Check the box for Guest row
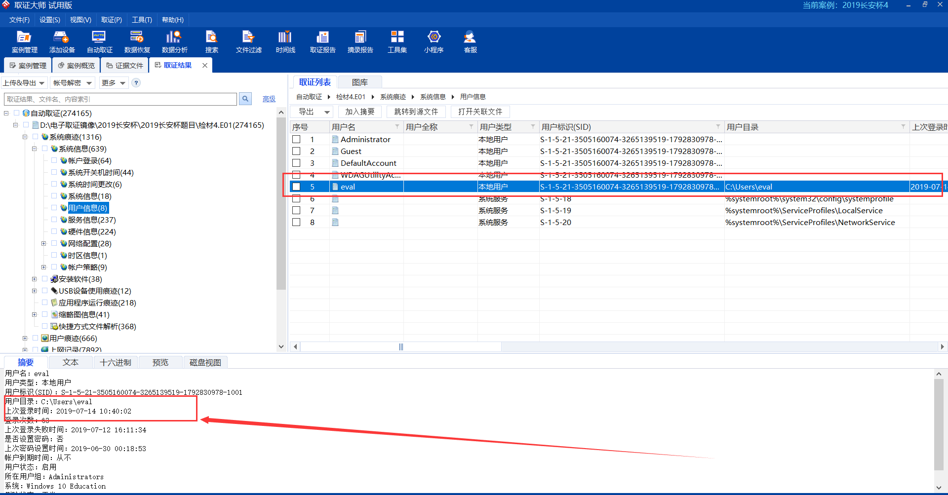This screenshot has width=948, height=495. tap(296, 151)
